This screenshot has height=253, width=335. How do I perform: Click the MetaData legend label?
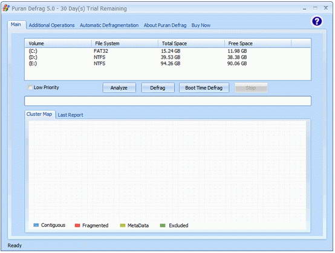click(138, 225)
